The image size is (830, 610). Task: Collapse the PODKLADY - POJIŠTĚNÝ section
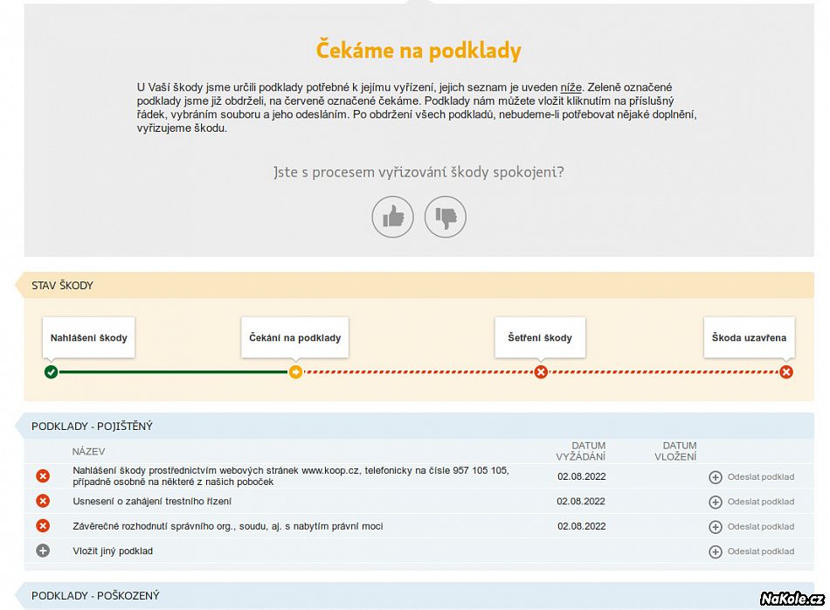click(92, 426)
